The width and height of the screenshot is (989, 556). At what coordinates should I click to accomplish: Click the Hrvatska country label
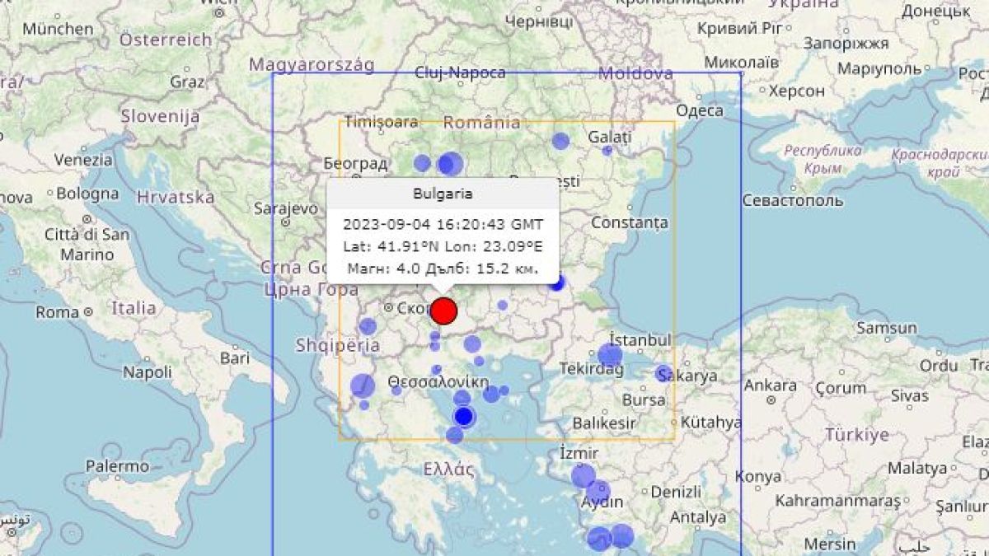(x=176, y=197)
